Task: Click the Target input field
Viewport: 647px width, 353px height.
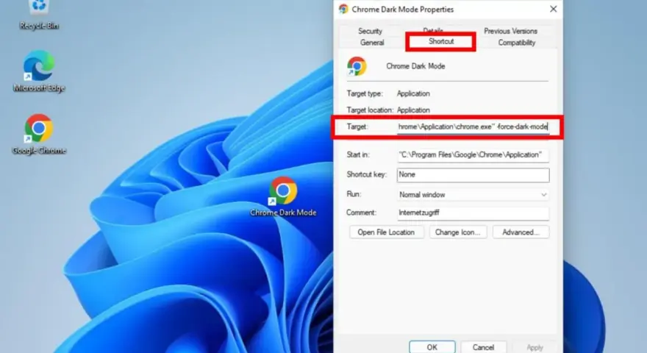Action: [x=473, y=127]
